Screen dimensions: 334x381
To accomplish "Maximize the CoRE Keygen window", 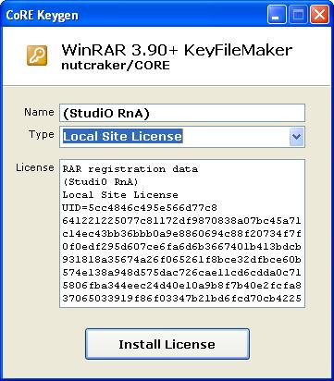I will pyautogui.click(x=298, y=15).
